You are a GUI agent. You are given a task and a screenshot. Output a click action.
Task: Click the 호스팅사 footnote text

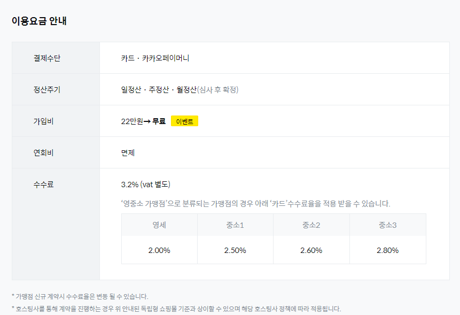pos(176,309)
